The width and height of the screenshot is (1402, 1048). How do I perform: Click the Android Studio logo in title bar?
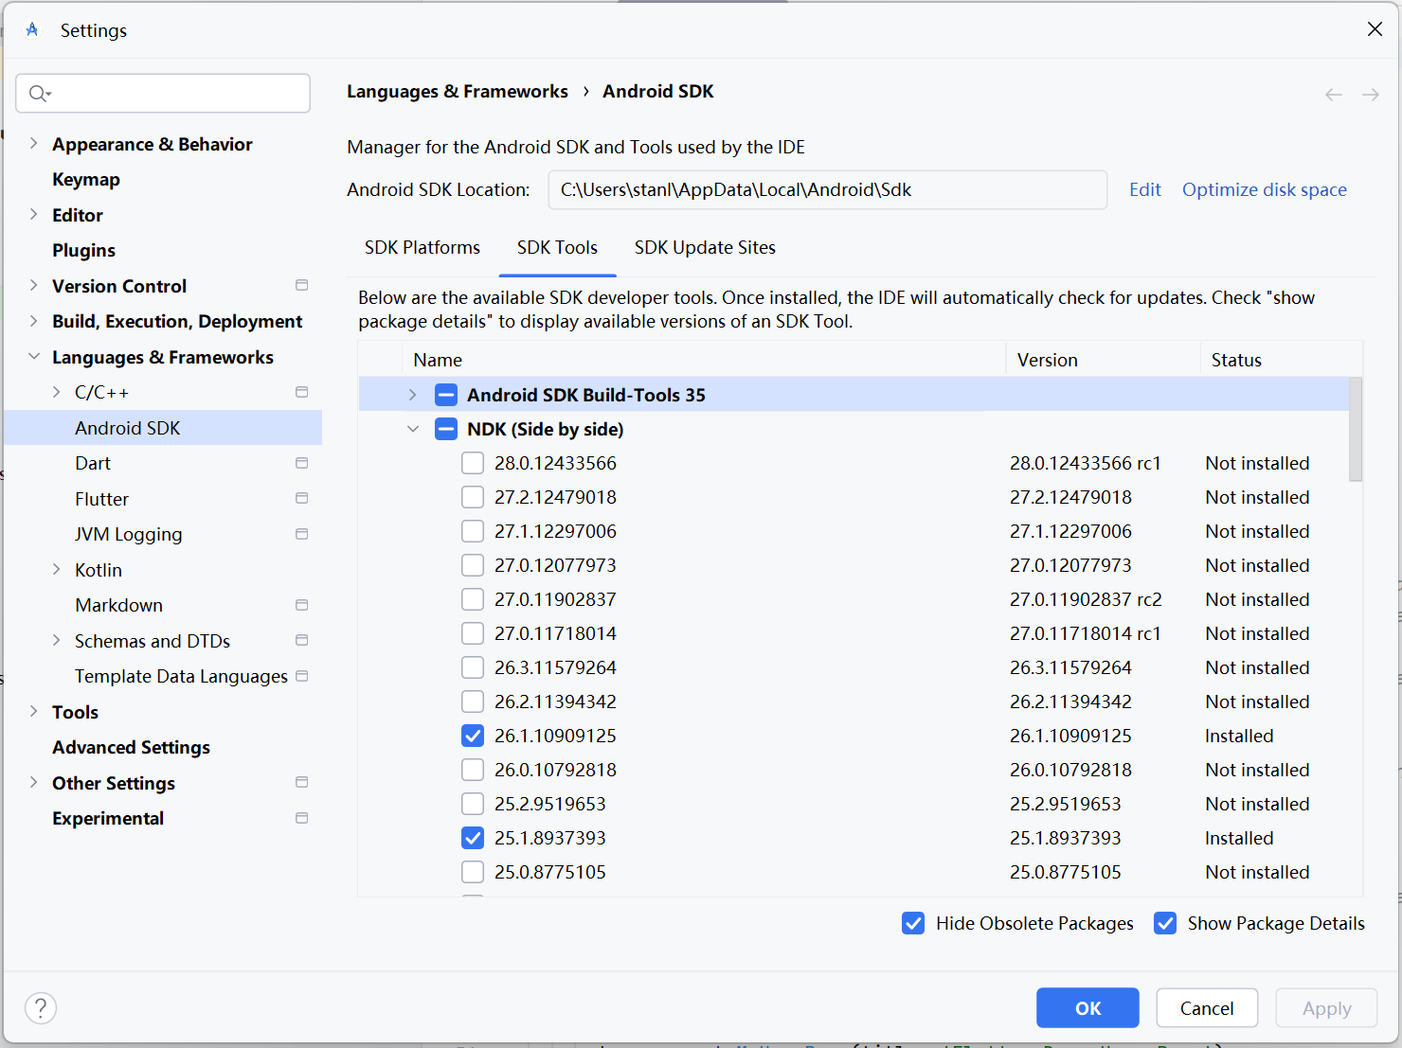tap(32, 29)
